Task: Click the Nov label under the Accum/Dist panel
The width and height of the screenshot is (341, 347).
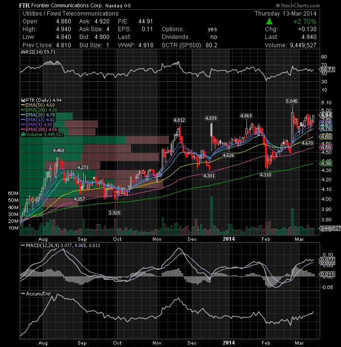Action: pos(157,343)
